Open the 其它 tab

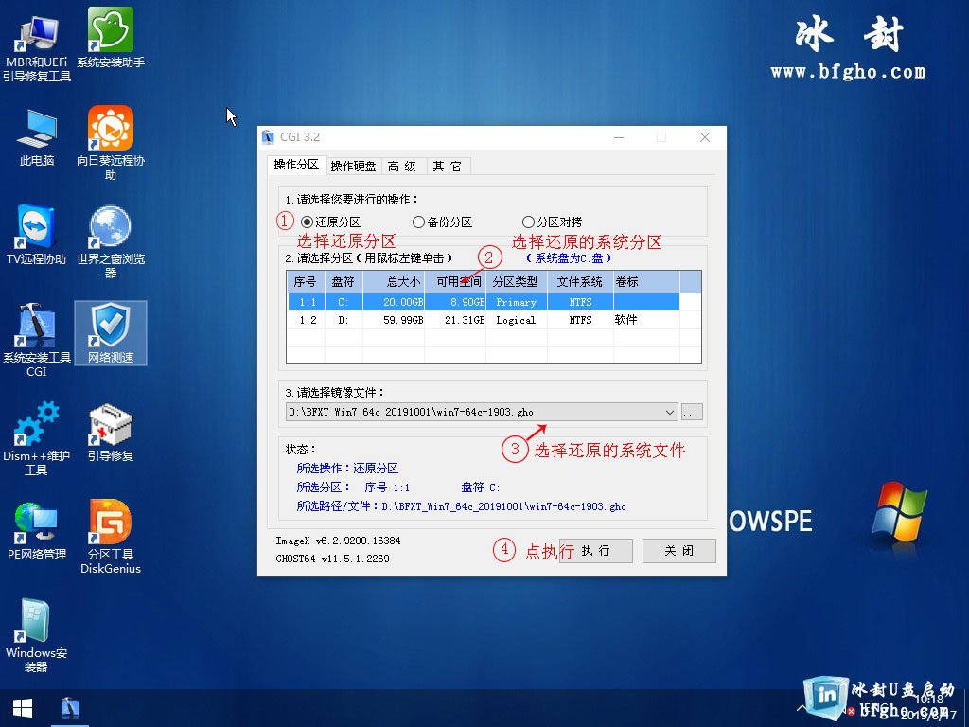click(448, 167)
